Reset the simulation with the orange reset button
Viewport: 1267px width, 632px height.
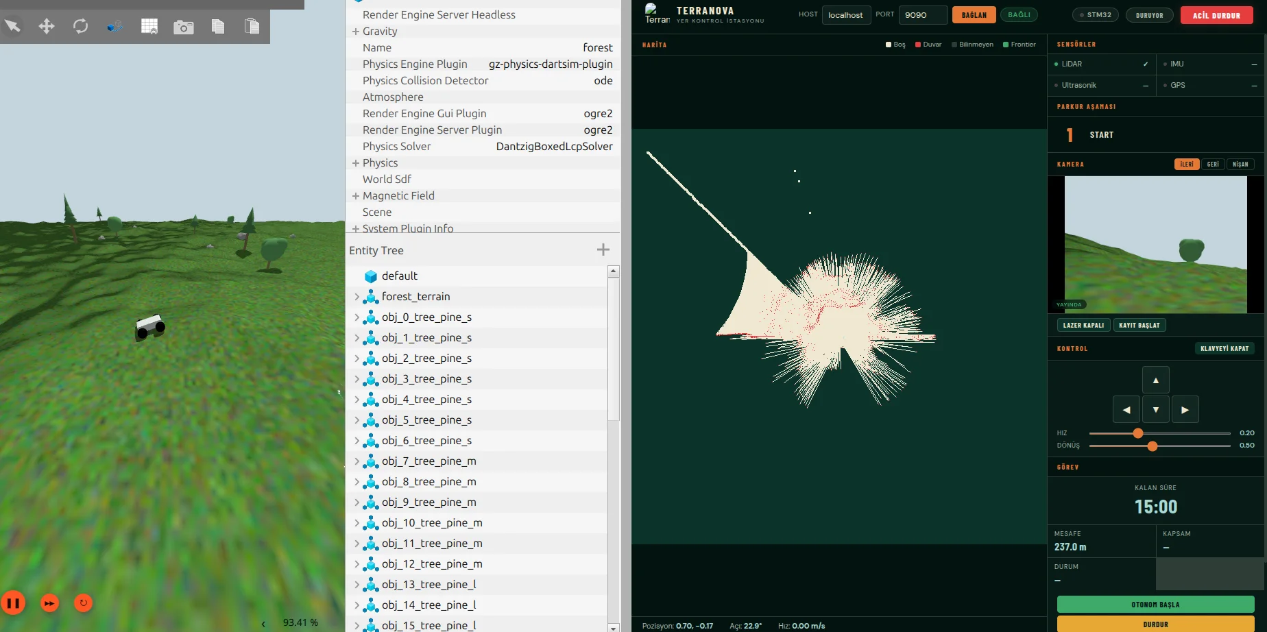tap(83, 603)
